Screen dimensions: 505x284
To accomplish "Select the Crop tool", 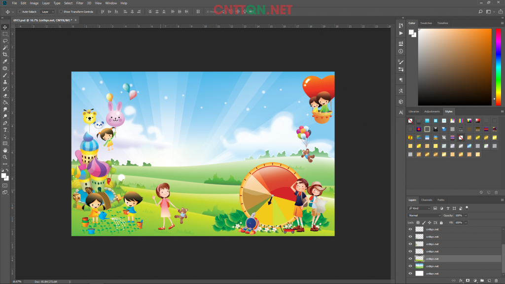I will coord(5,54).
